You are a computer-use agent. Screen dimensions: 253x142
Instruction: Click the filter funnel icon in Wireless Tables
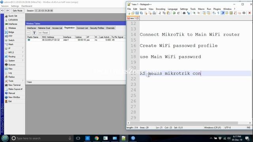[x=34, y=33]
